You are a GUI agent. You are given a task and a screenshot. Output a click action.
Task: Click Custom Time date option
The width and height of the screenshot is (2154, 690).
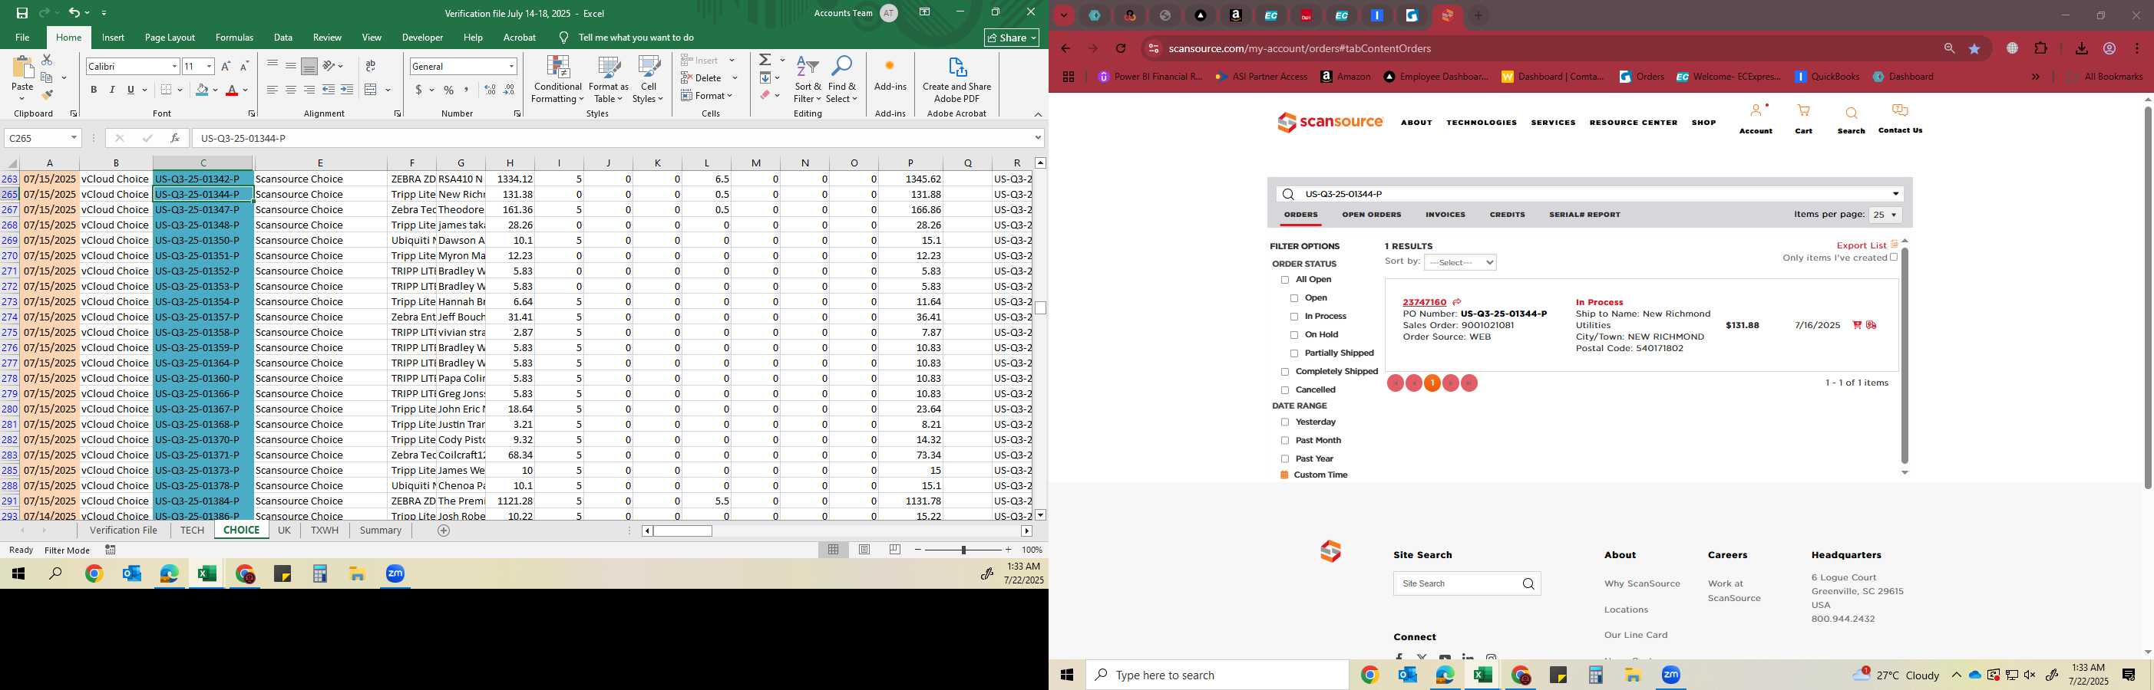pos(1320,475)
